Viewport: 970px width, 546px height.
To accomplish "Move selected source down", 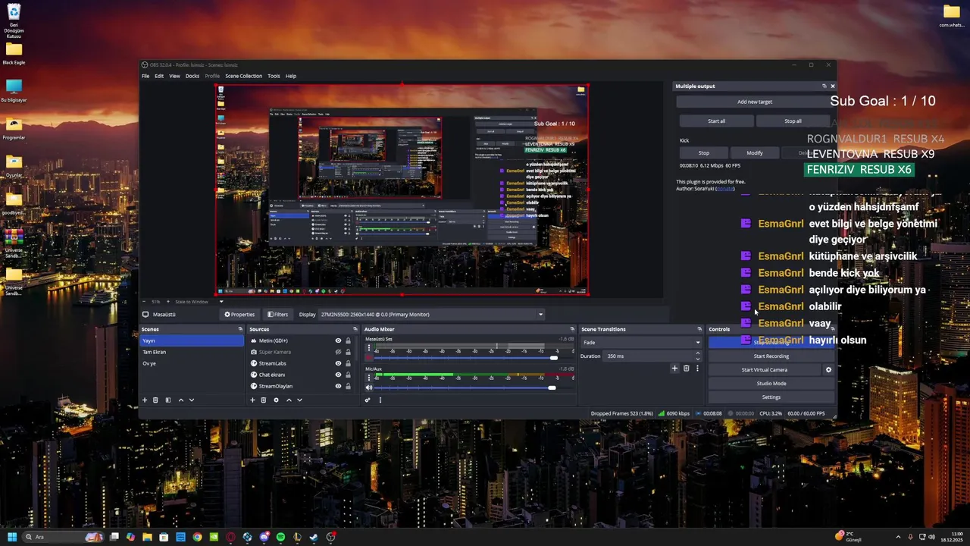I will [x=299, y=400].
